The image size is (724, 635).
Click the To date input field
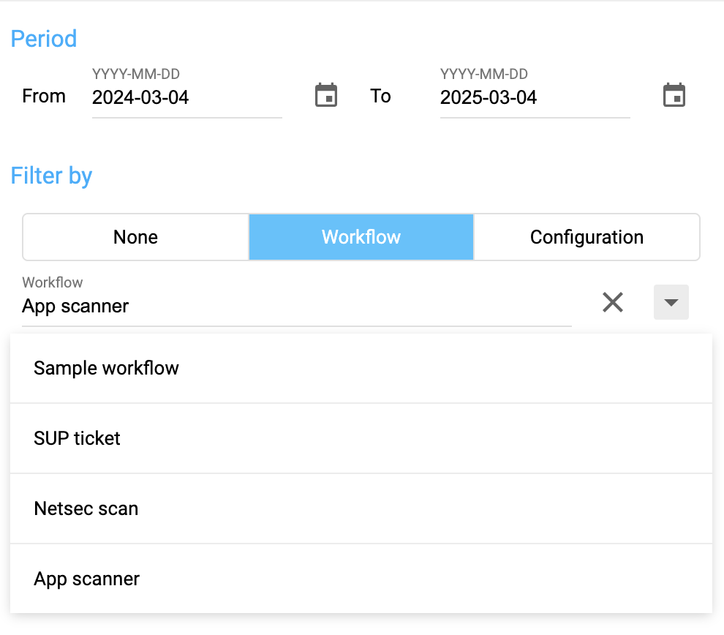click(535, 97)
